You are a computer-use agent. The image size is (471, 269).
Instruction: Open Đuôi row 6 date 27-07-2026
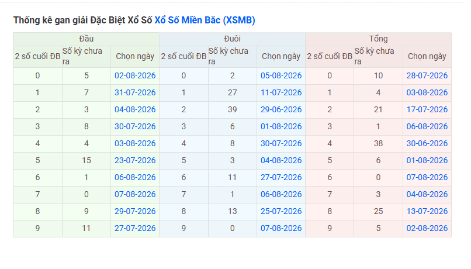[281, 177]
